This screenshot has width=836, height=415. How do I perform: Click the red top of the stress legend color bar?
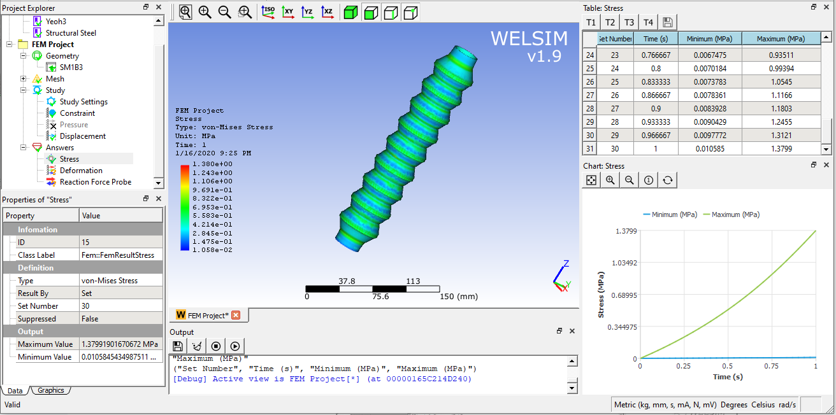coord(185,167)
